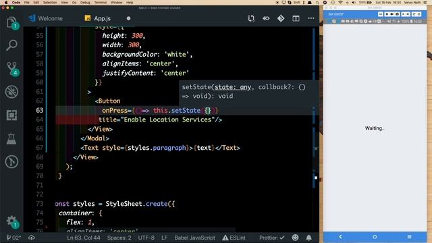Click the volume icon in macOS menu bar

(x=354, y=3)
